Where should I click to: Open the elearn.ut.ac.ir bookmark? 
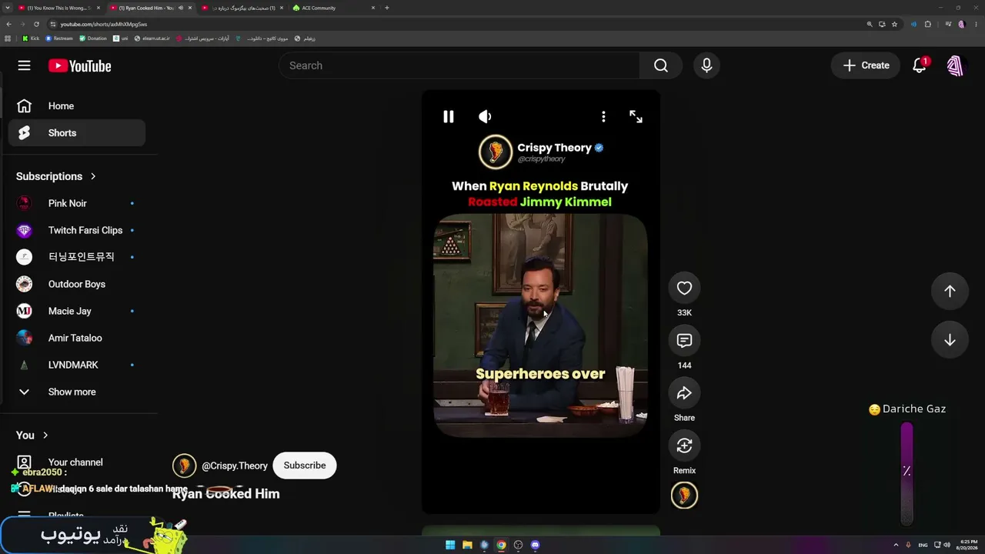(152, 38)
